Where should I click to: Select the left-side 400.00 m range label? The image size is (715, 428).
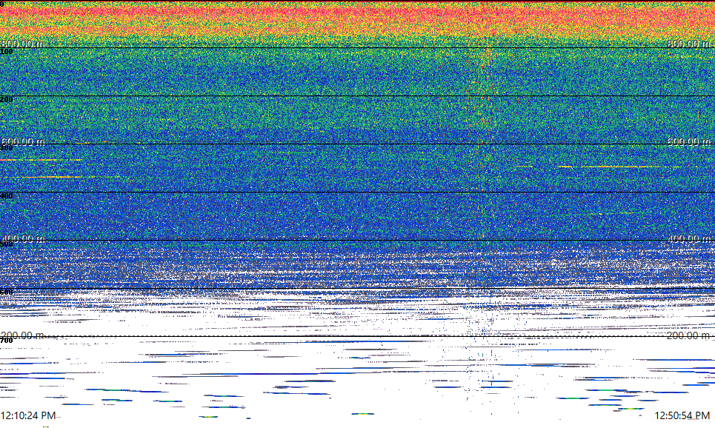(23, 238)
